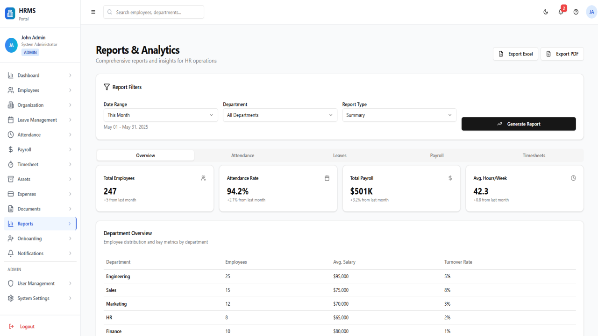Click the help question mark icon
This screenshot has height=336, width=598.
pyautogui.click(x=576, y=12)
